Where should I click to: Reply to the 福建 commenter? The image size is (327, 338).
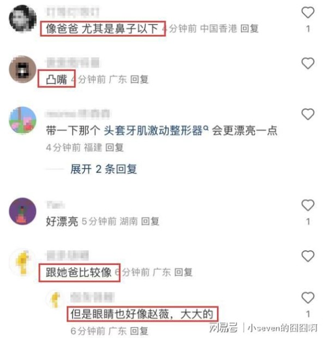point(114,148)
